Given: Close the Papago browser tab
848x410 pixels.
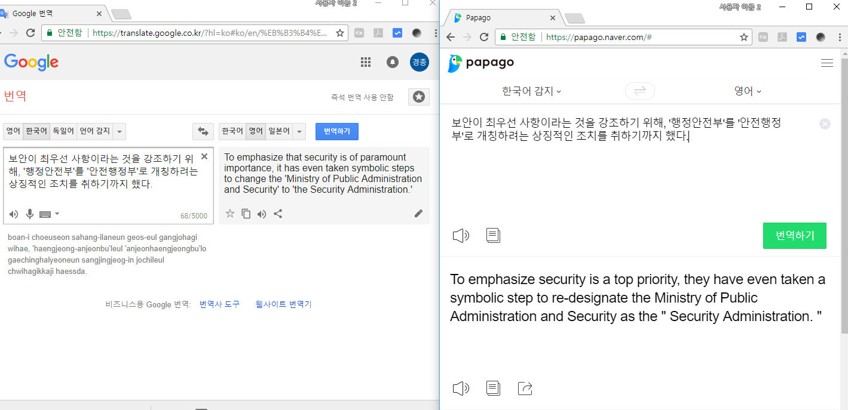Looking at the screenshot, I should click(x=552, y=17).
